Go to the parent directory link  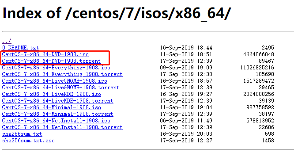pos(7,41)
